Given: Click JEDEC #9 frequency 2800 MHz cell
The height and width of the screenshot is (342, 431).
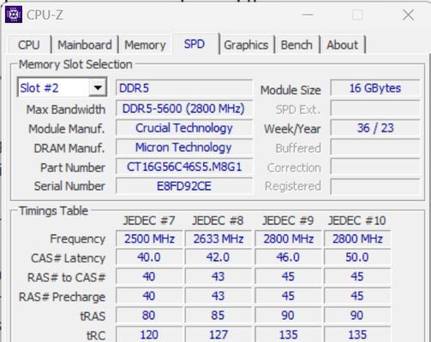Looking at the screenshot, I should [x=288, y=239].
